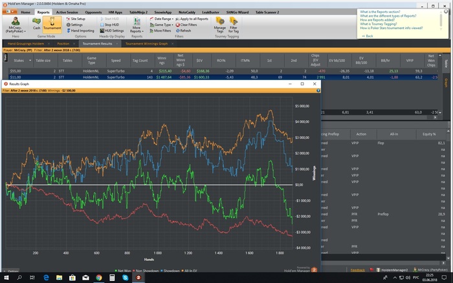Click the Back link in help panel
This screenshot has width=453, height=283.
click(368, 36)
